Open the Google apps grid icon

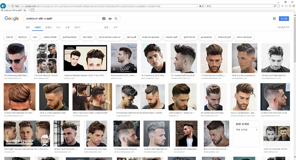tap(274, 18)
